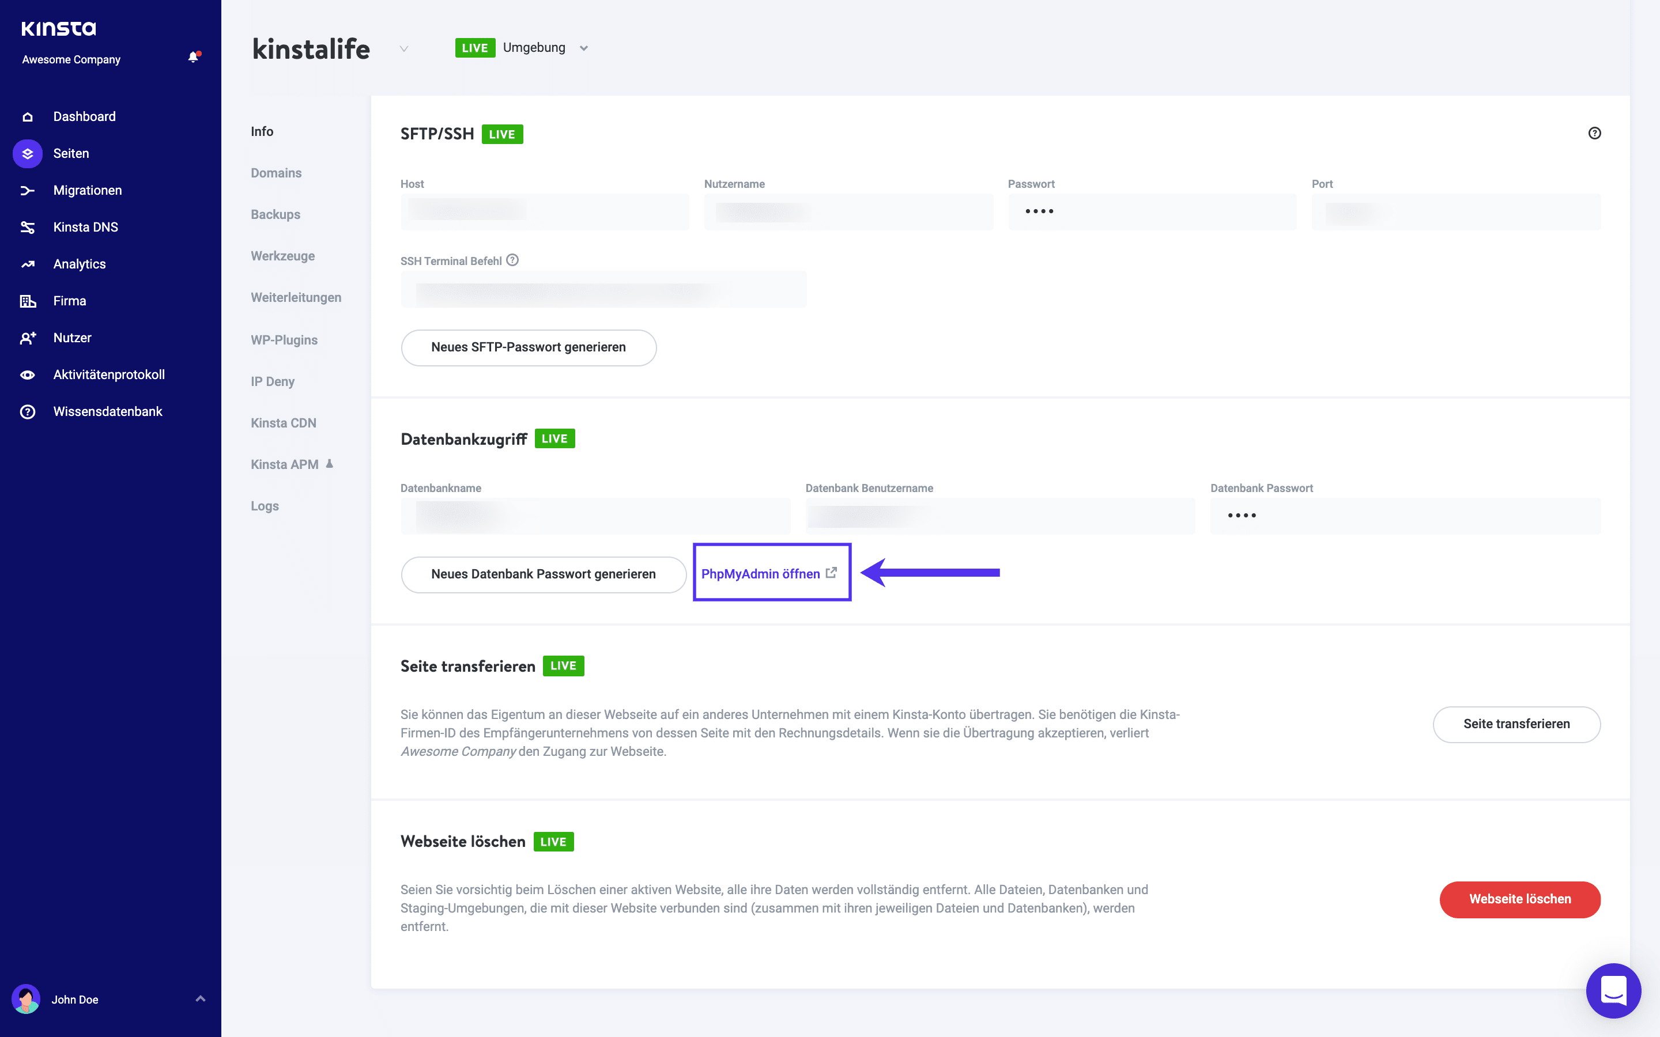Image resolution: width=1660 pixels, height=1037 pixels.
Task: Click the Wissensdatenbank icon in sidebar
Action: 30,411
